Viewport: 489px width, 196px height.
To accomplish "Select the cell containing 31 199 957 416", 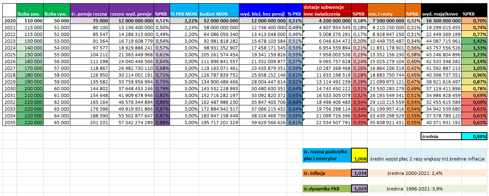I will [x=386, y=109].
